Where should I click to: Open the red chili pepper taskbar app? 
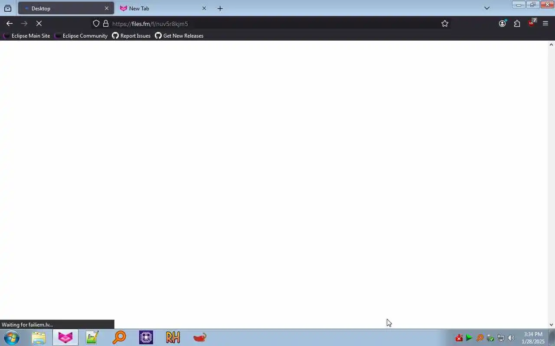(200, 337)
